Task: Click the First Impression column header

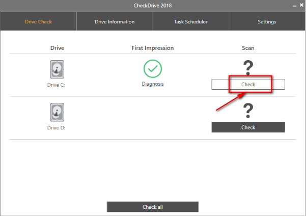Action: pos(153,48)
